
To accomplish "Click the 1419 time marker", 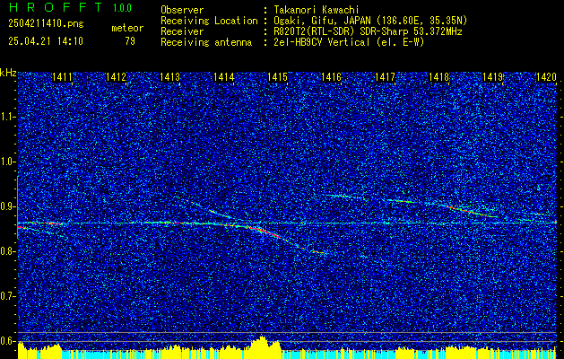I will click(x=492, y=77).
